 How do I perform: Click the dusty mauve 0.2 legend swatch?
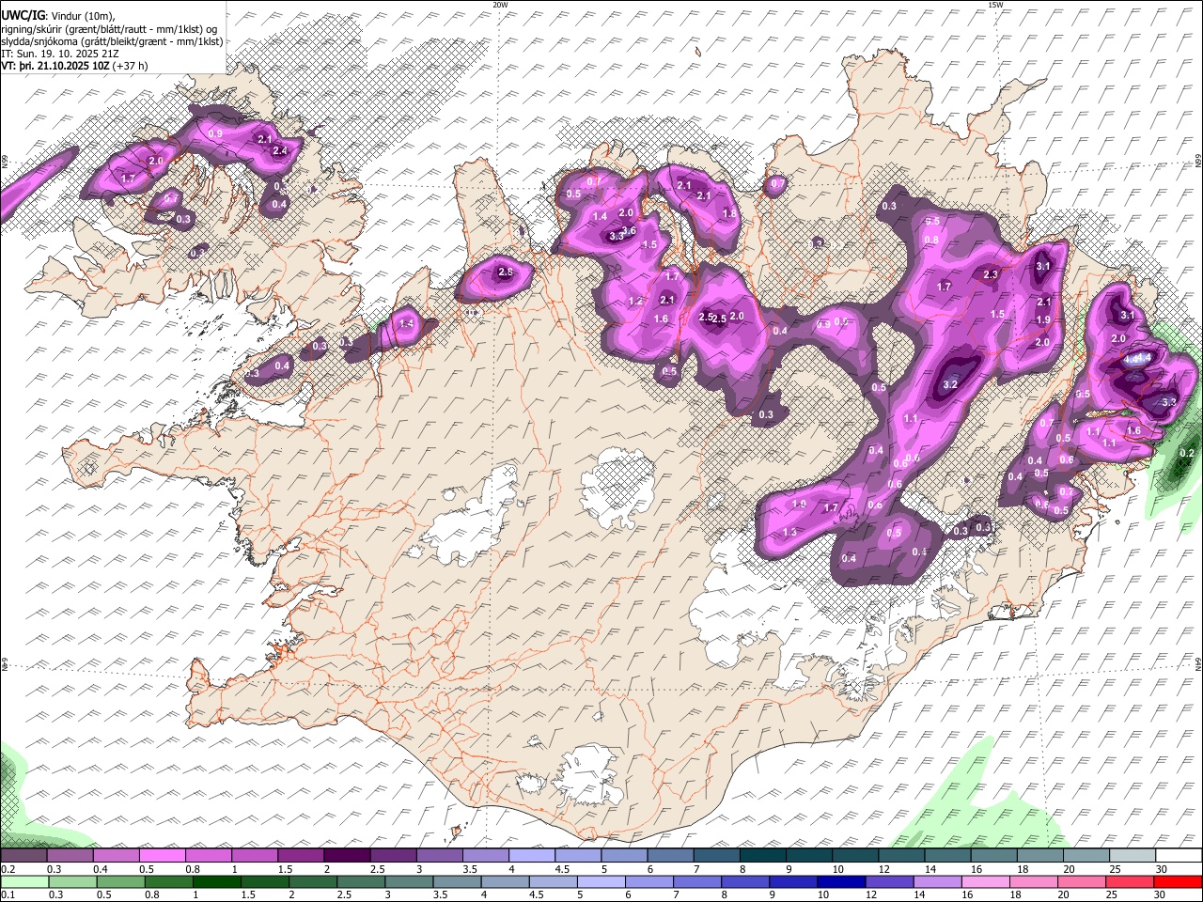point(24,855)
